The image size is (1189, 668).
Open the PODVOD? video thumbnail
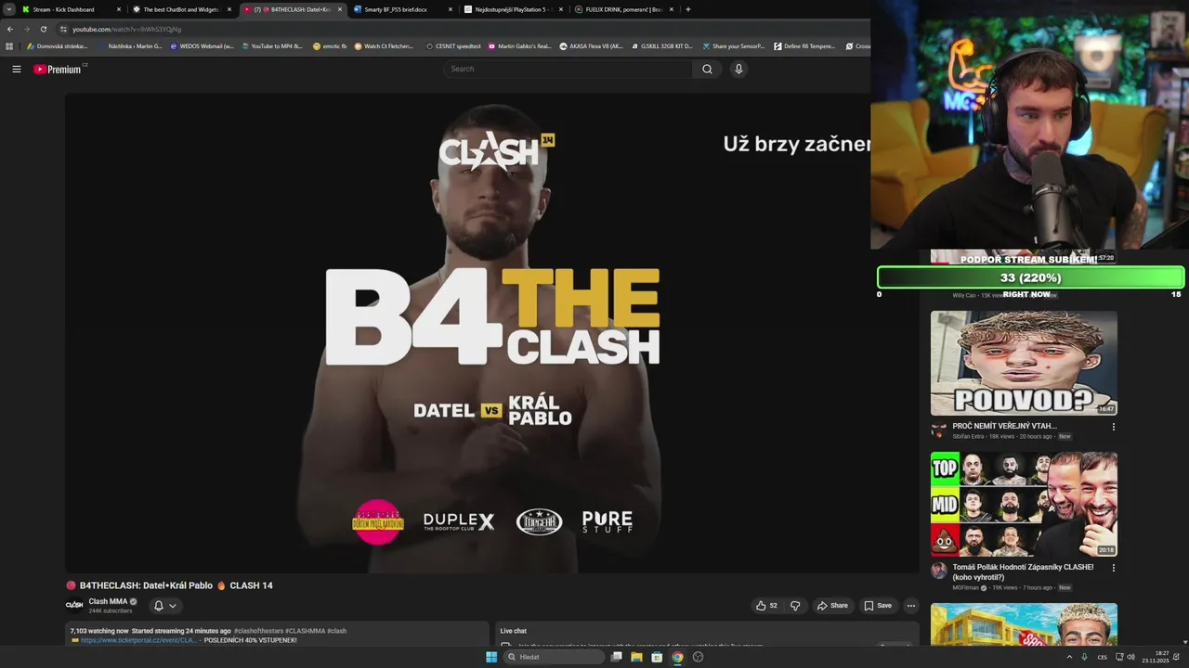pos(1024,363)
